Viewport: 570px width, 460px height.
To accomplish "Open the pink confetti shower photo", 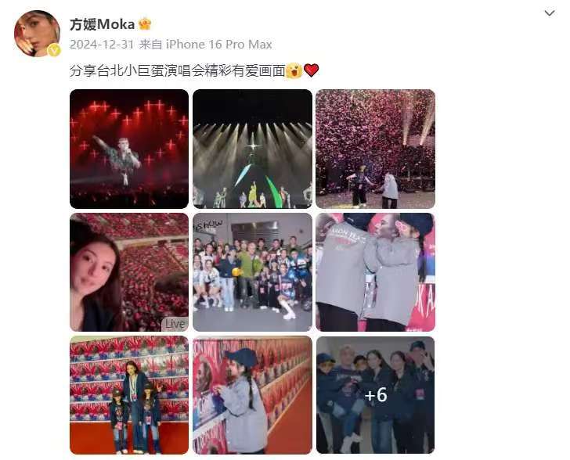I will coord(376,149).
